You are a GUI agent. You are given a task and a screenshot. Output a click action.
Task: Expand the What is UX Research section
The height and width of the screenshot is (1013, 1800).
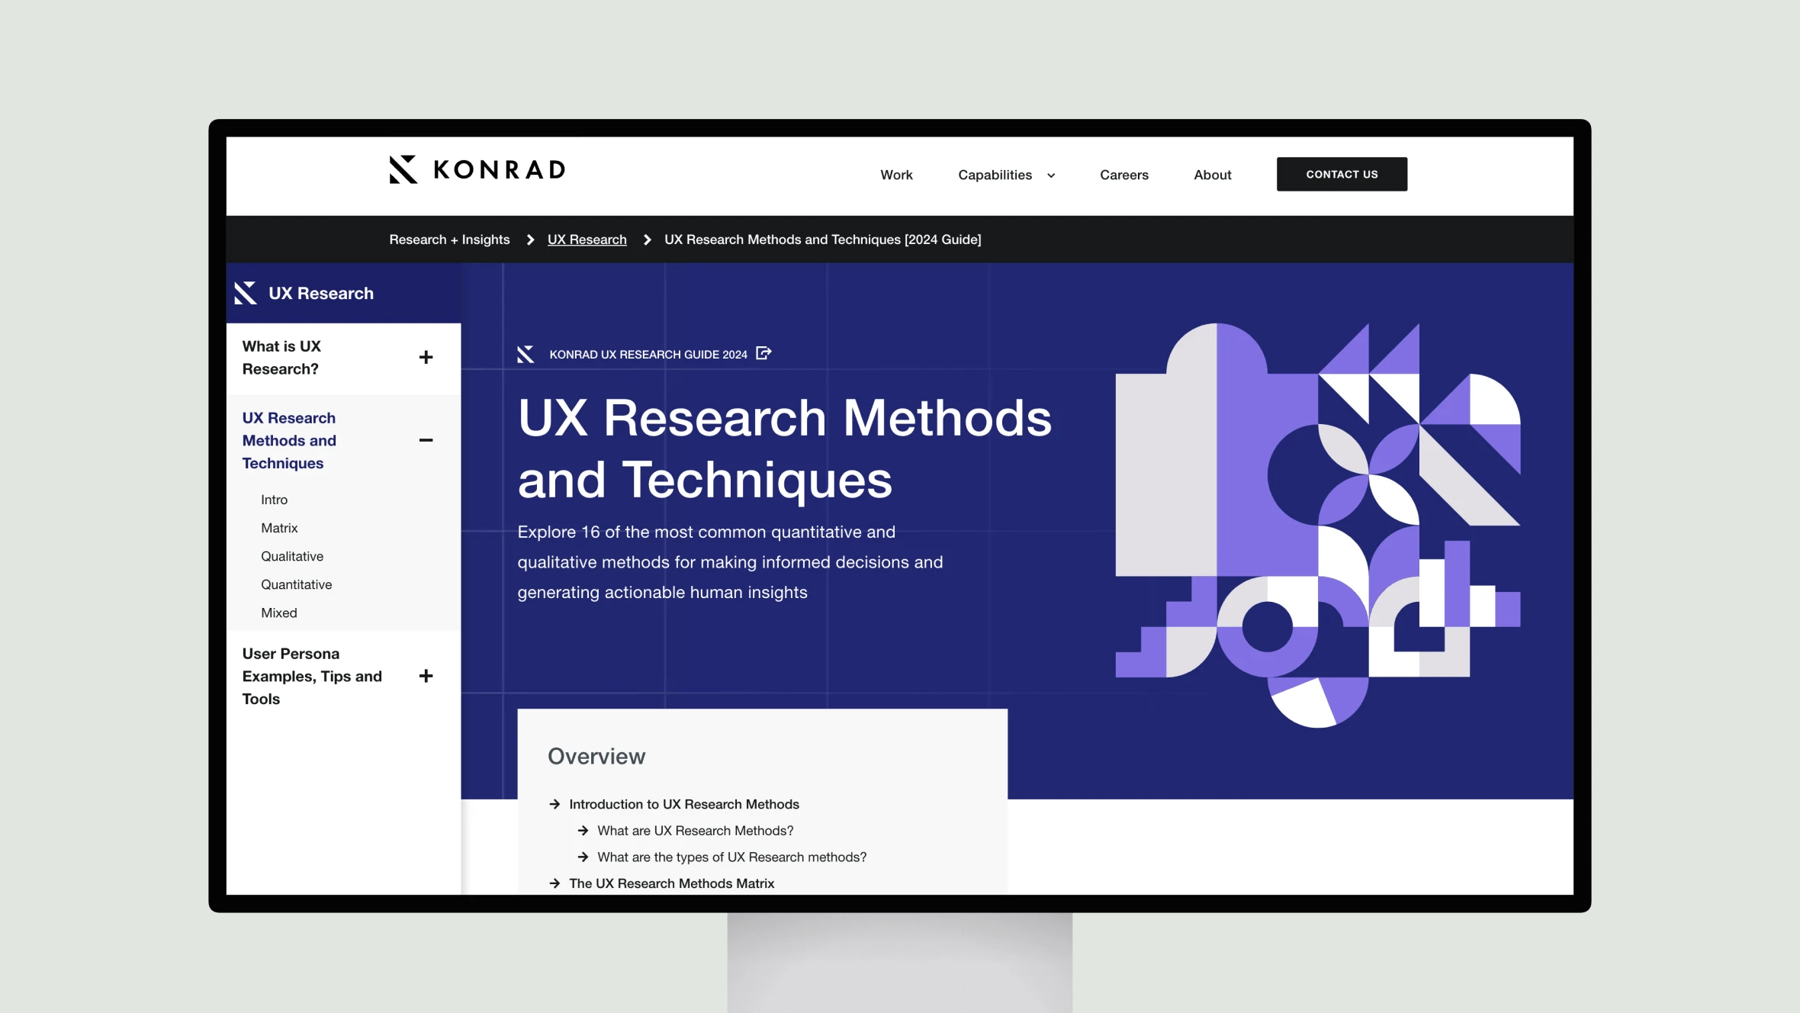click(x=426, y=358)
